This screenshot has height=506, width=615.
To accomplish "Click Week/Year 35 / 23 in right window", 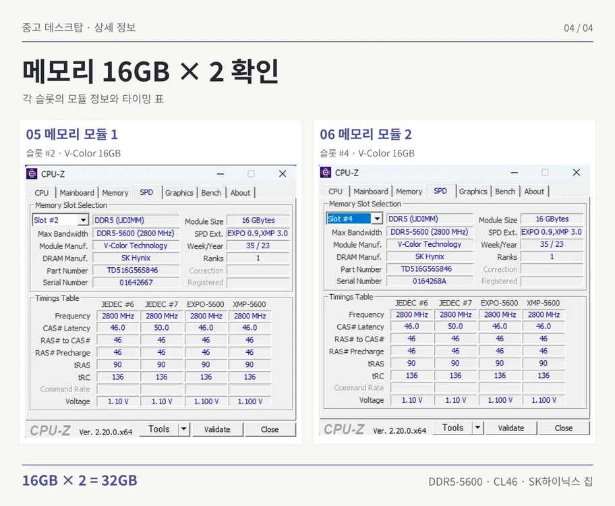I will pos(552,244).
